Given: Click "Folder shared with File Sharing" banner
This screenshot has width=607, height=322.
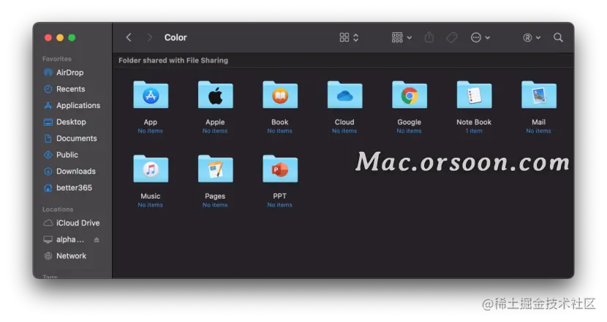Looking at the screenshot, I should click(x=173, y=61).
